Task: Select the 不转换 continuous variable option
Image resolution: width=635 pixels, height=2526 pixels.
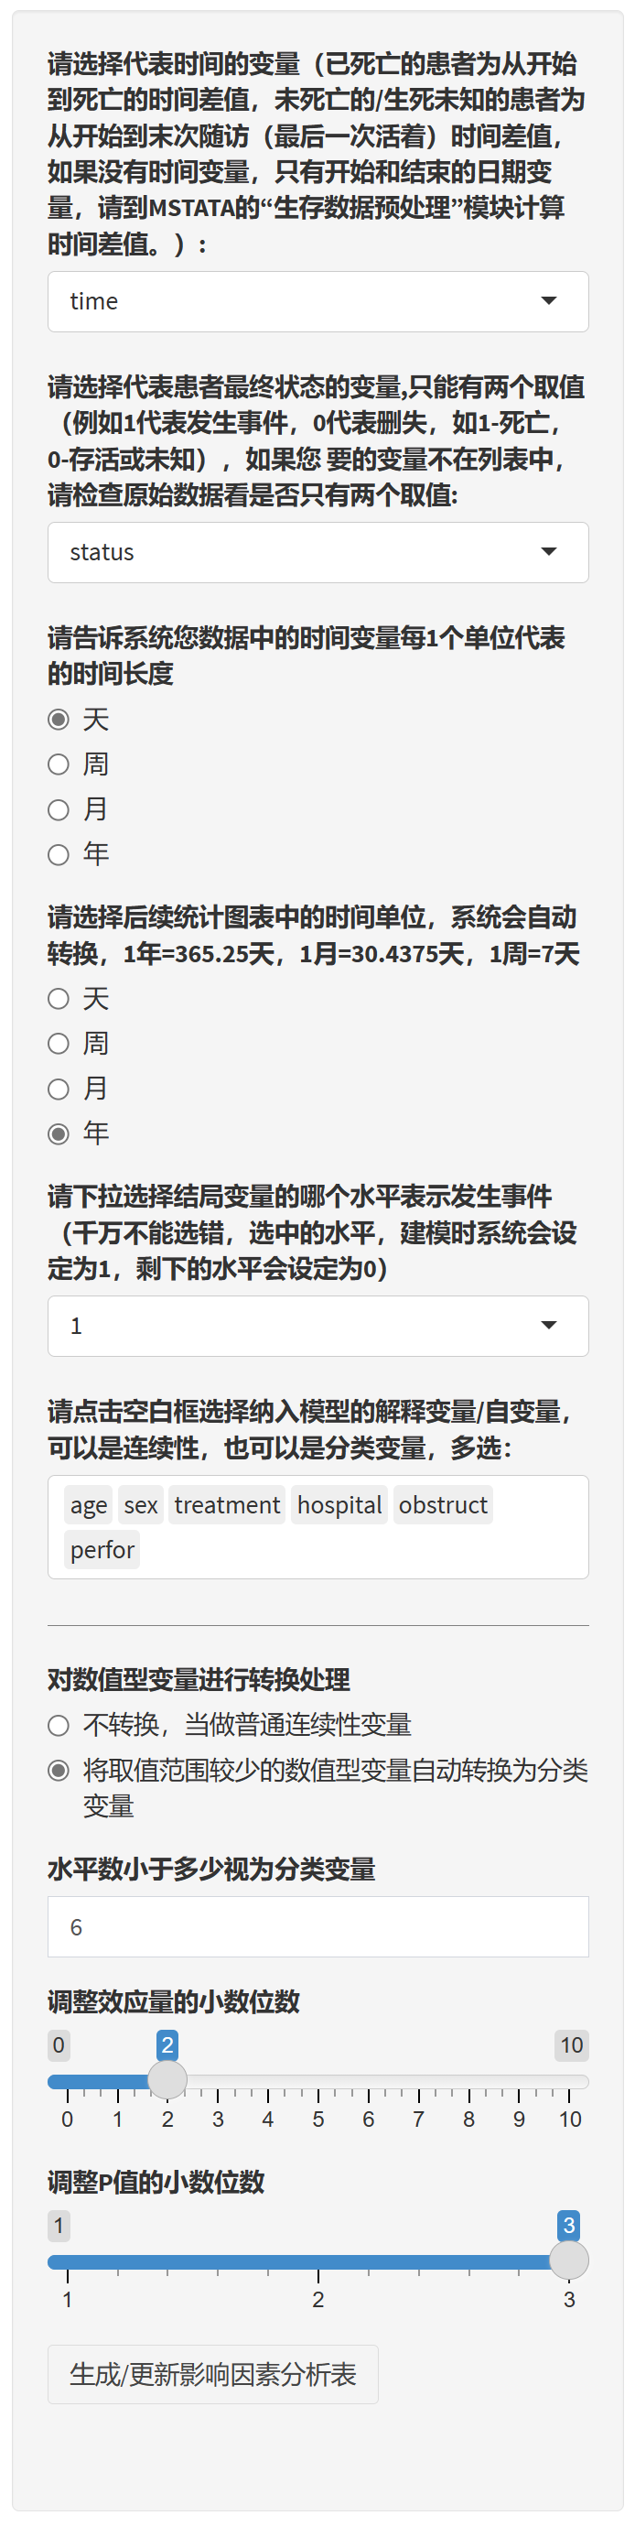Action: [x=59, y=1725]
